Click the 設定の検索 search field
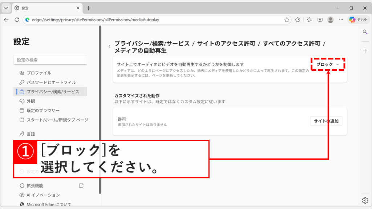 pos(50,60)
